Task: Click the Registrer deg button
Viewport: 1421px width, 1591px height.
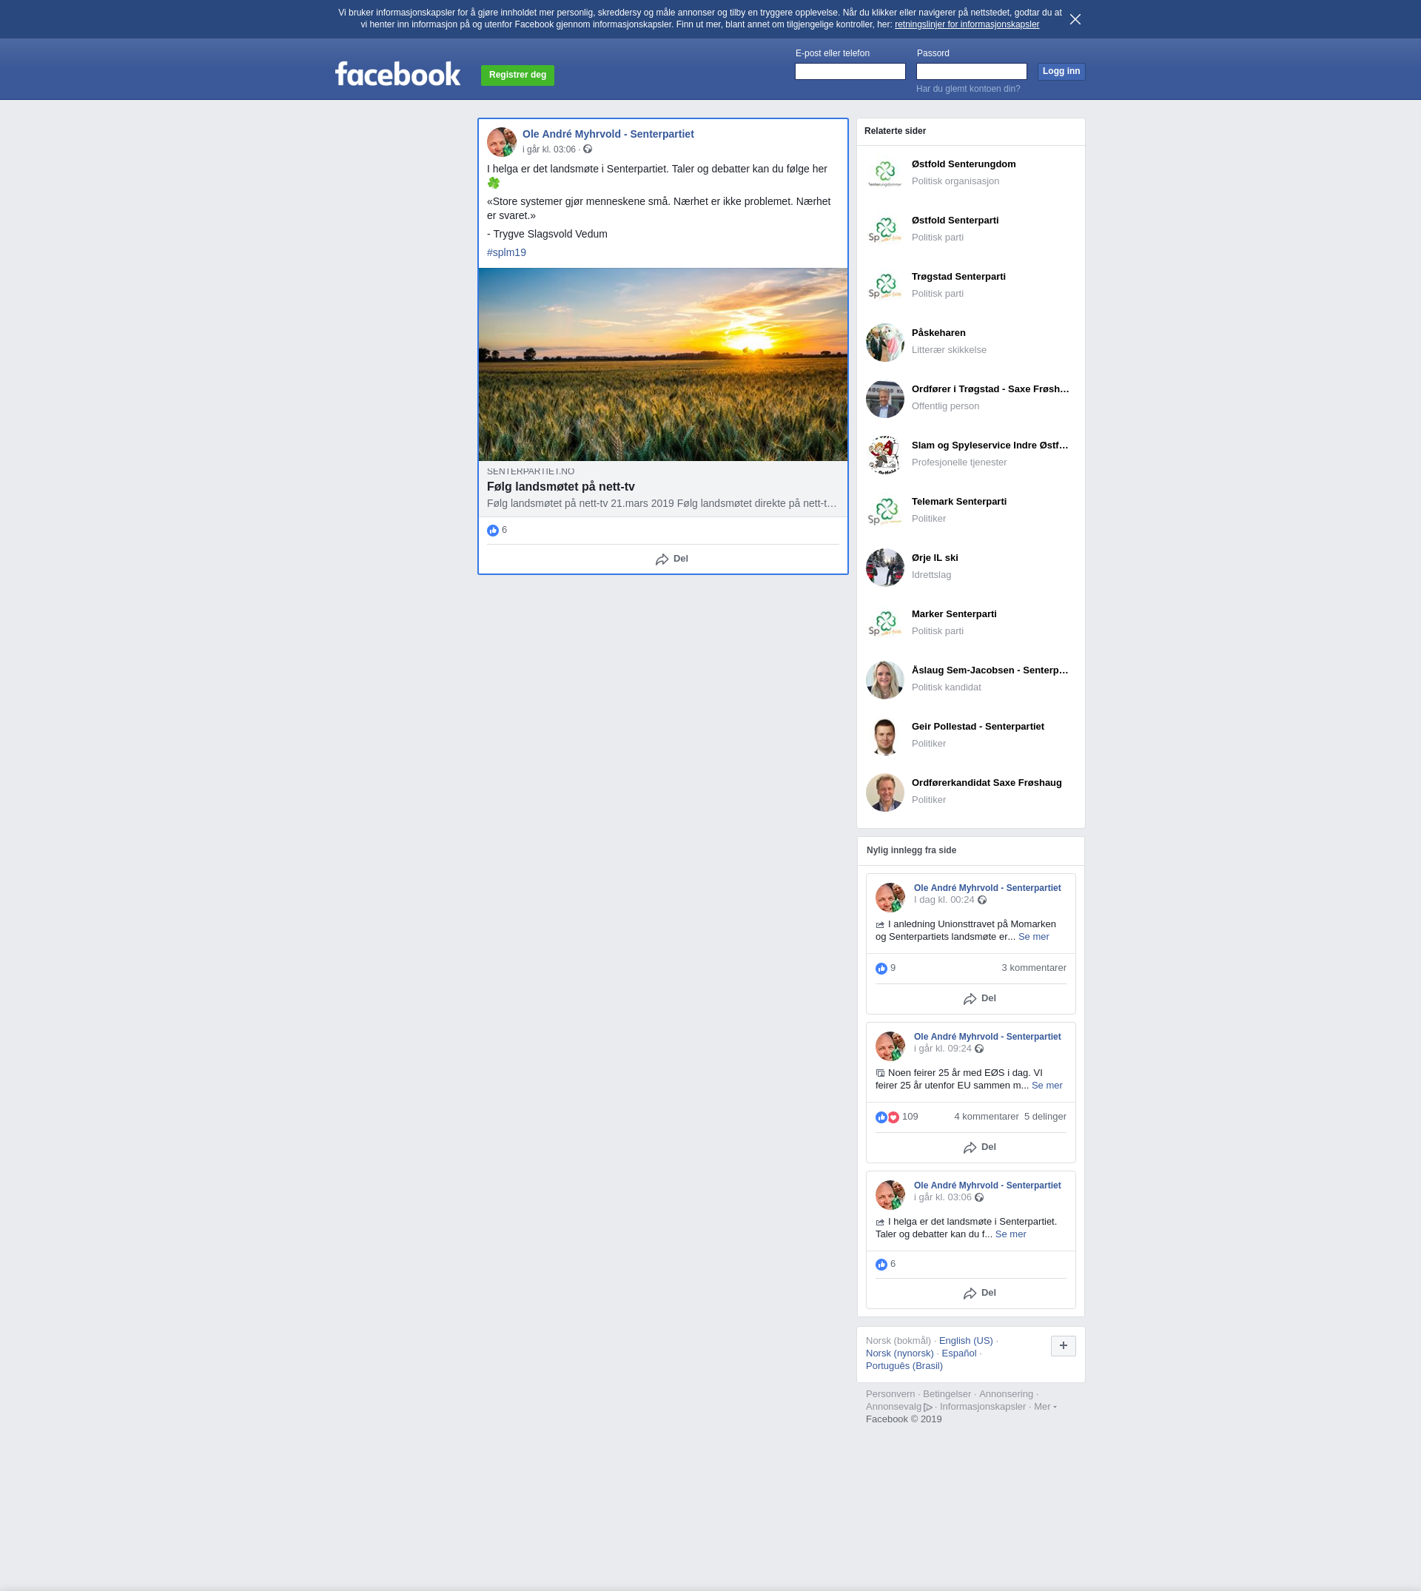Action: [x=517, y=75]
